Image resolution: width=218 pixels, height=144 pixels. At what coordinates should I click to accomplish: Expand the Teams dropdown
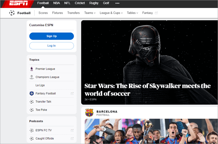90,13
